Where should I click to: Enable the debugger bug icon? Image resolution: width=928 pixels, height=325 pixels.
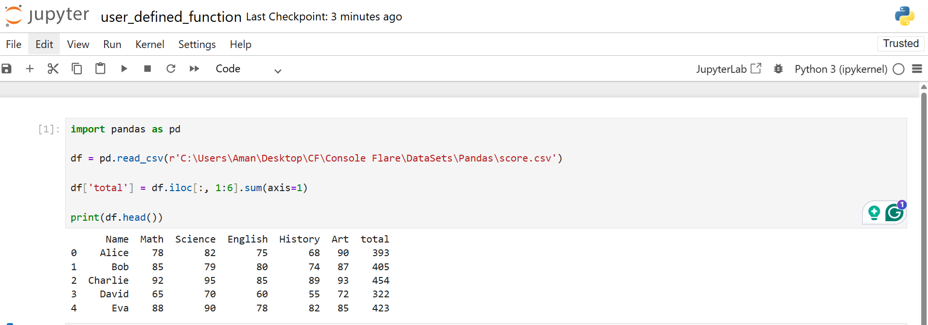coord(778,69)
